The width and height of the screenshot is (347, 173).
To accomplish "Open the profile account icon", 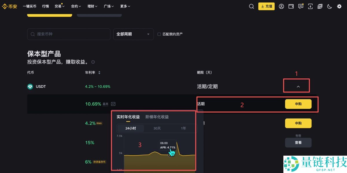I will (x=281, y=6).
